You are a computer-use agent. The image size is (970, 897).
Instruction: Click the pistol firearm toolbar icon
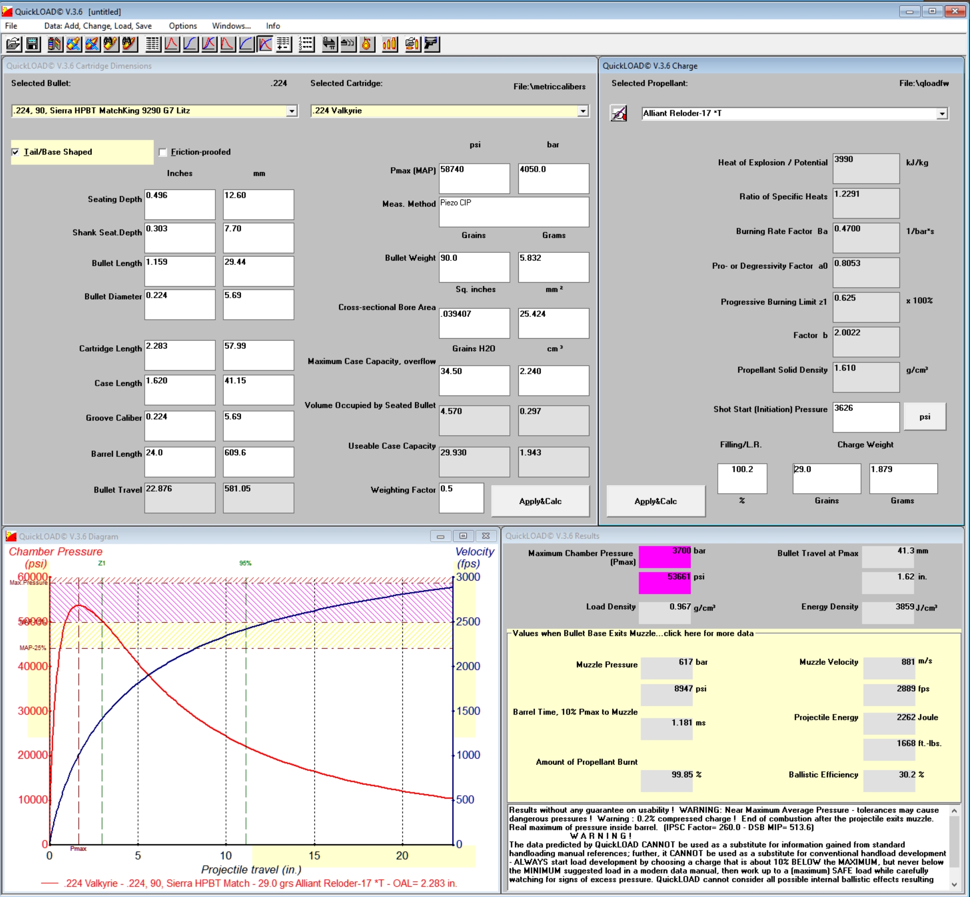(431, 44)
